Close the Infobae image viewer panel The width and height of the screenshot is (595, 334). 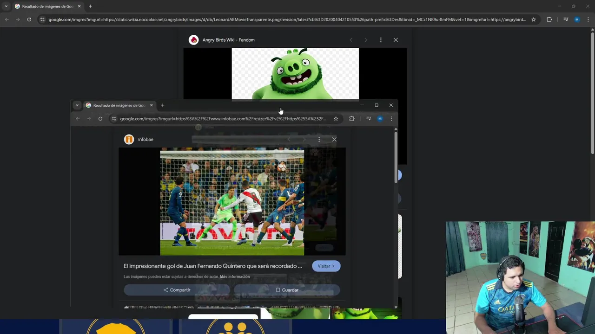pos(334,139)
